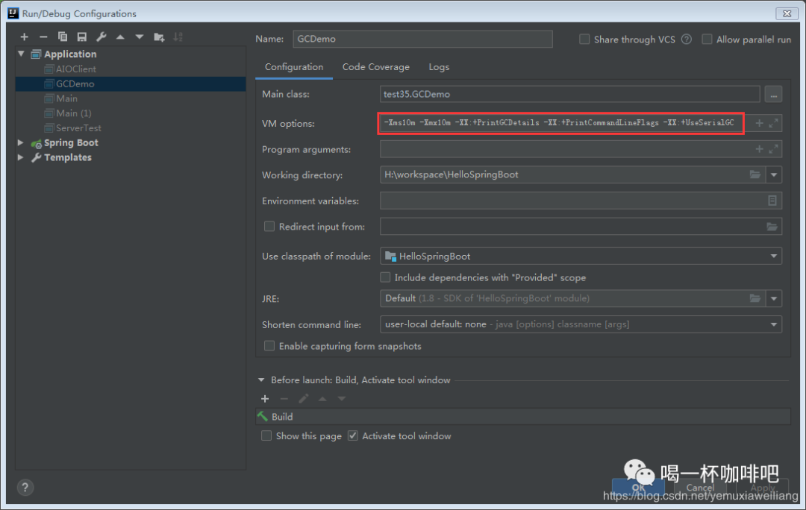The image size is (806, 510).
Task: Tick the Redirect input from checkbox
Action: click(x=269, y=227)
